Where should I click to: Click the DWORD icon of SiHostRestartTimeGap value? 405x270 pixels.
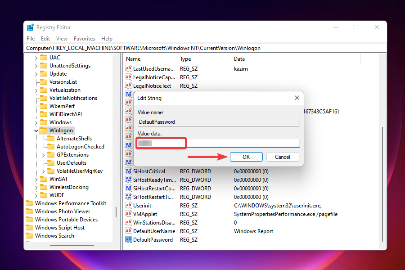pyautogui.click(x=129, y=197)
